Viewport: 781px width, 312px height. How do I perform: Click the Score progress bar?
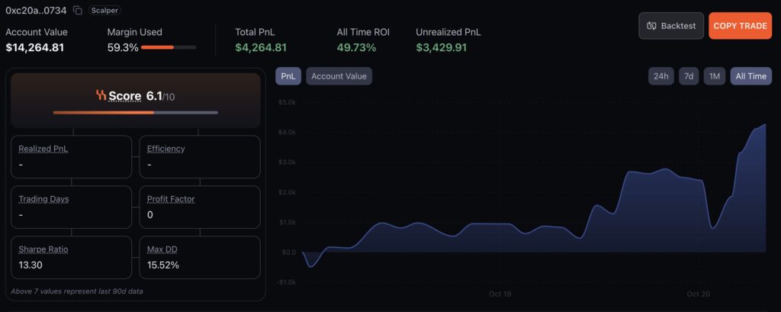click(135, 112)
